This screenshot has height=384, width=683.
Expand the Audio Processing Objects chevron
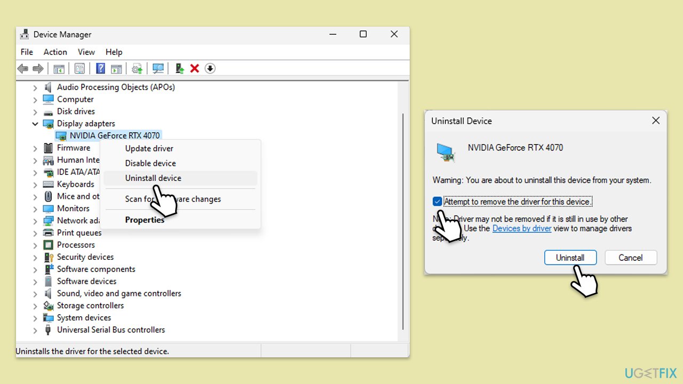35,87
